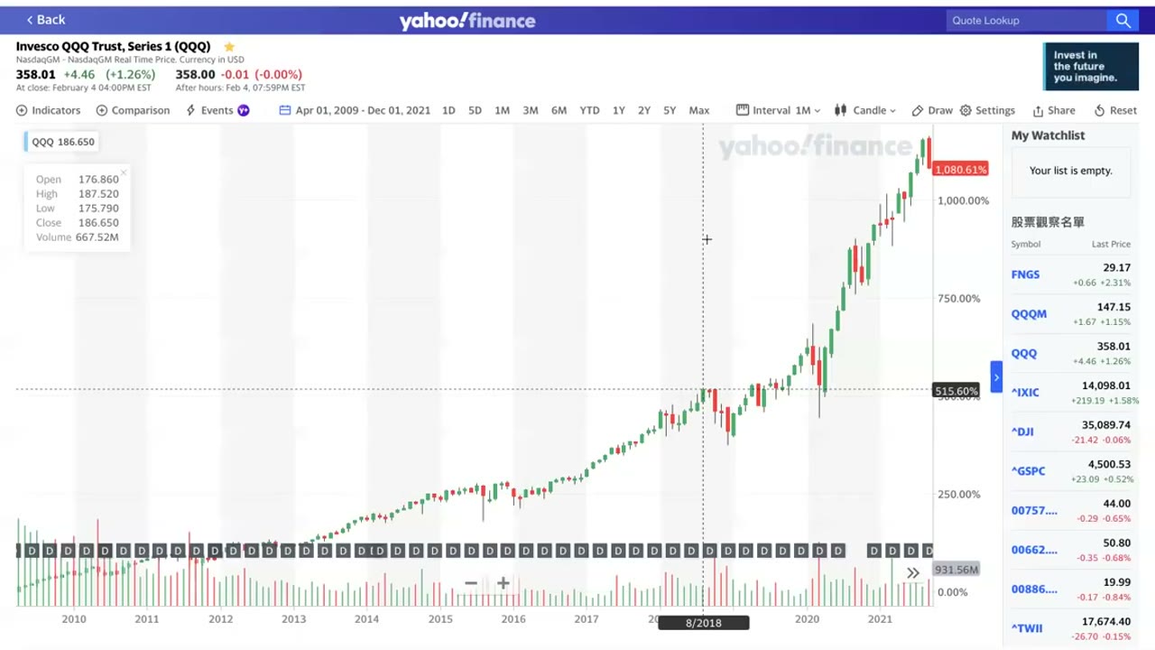Select the 5Y range tab
The width and height of the screenshot is (1155, 650).
click(670, 110)
